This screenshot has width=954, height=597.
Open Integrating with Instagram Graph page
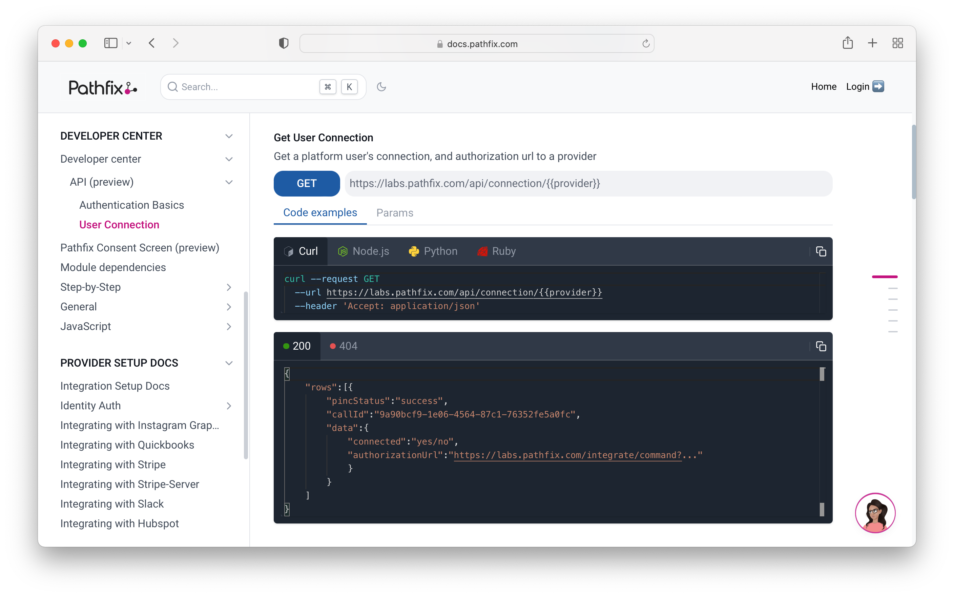[x=140, y=425]
